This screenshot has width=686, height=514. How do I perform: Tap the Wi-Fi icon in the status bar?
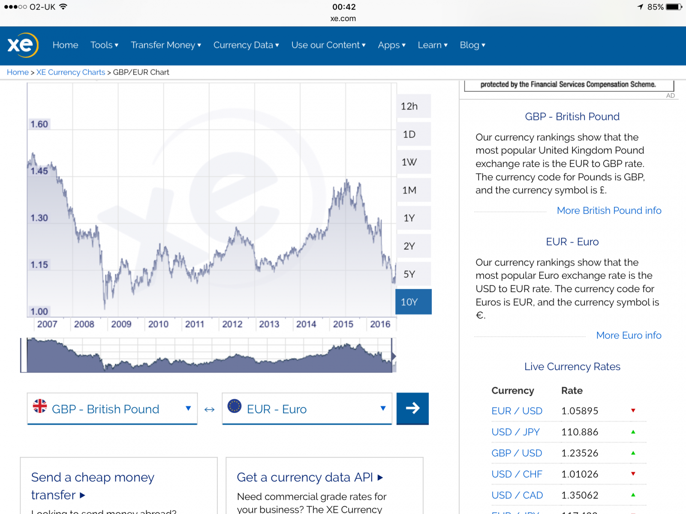[63, 6]
